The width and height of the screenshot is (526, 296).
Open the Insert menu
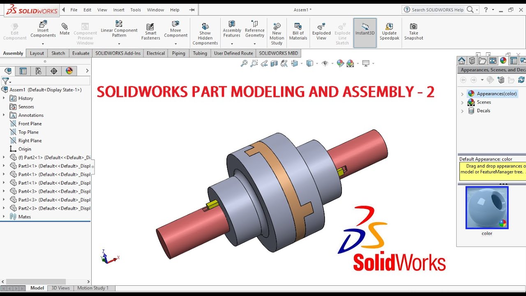pos(119,10)
